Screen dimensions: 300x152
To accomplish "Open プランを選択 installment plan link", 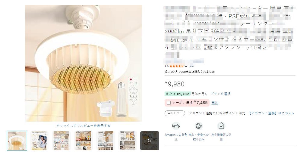I will click(x=220, y=94).
